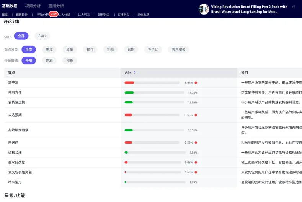Viewport: 302px width, 202px height.
Task: Switch to the 视频分析 tab
Action: [33, 6]
